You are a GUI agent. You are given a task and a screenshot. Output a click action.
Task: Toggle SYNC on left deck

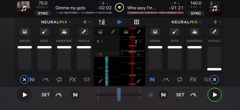(x=43, y=13)
